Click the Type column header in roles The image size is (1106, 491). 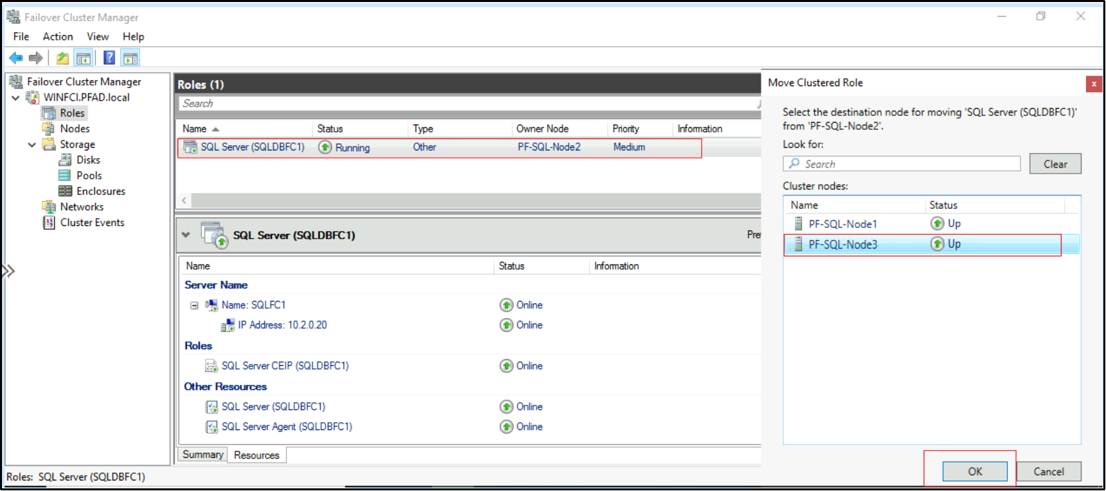pos(423,129)
